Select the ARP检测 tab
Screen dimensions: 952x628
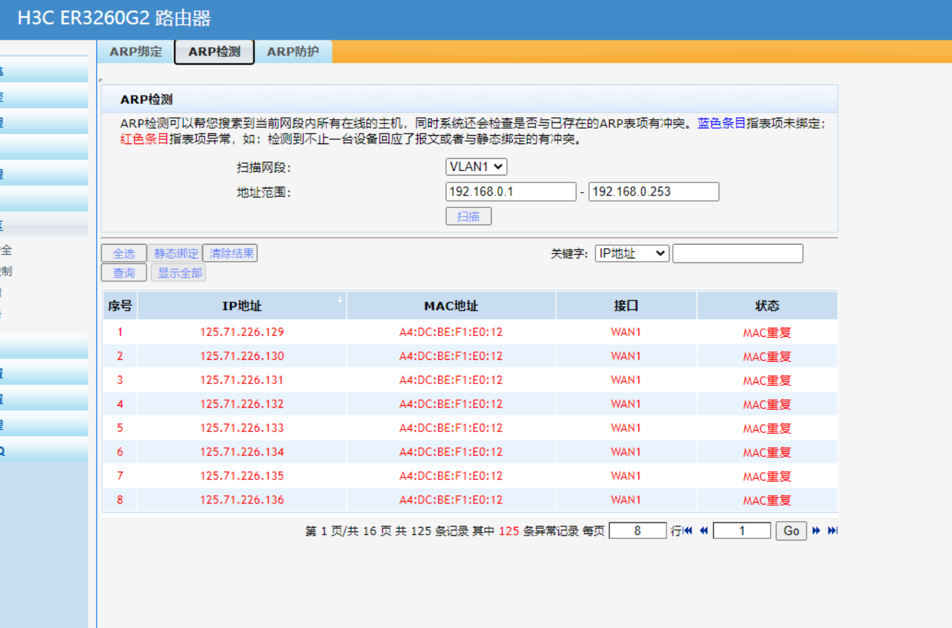[x=214, y=52]
